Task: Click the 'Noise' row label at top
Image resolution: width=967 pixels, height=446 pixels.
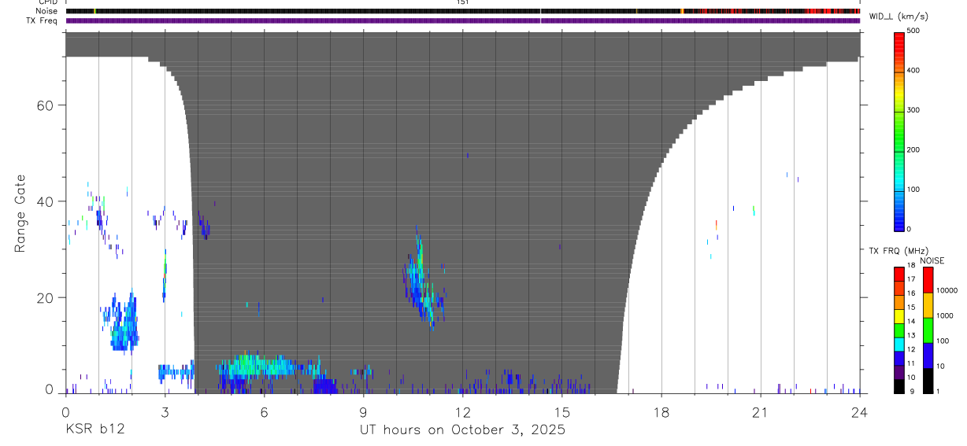Action: point(47,11)
